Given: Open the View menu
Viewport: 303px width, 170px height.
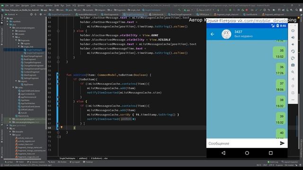Looking at the screenshot, I should [18, 6].
